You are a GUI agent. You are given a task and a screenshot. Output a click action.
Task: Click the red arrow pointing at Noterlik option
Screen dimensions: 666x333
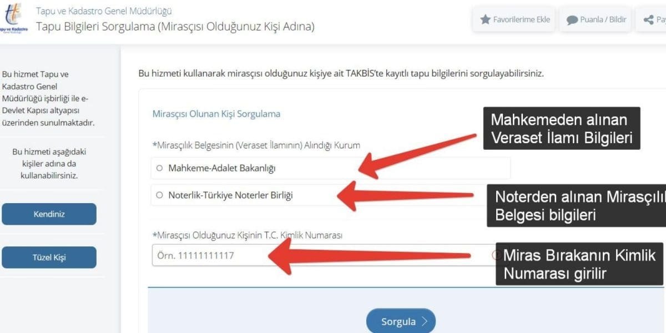pos(406,195)
